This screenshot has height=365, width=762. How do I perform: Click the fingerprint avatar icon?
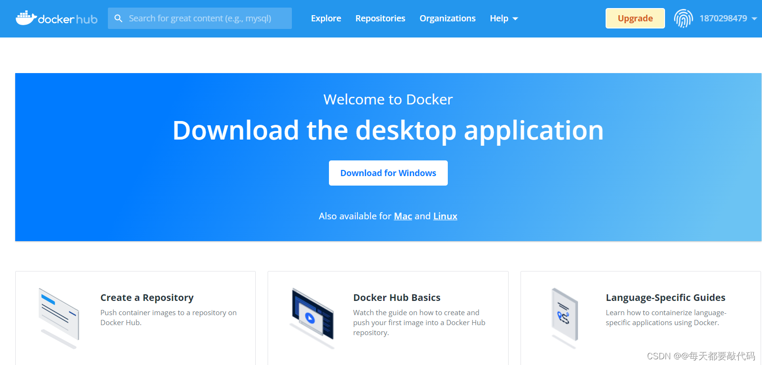(684, 19)
